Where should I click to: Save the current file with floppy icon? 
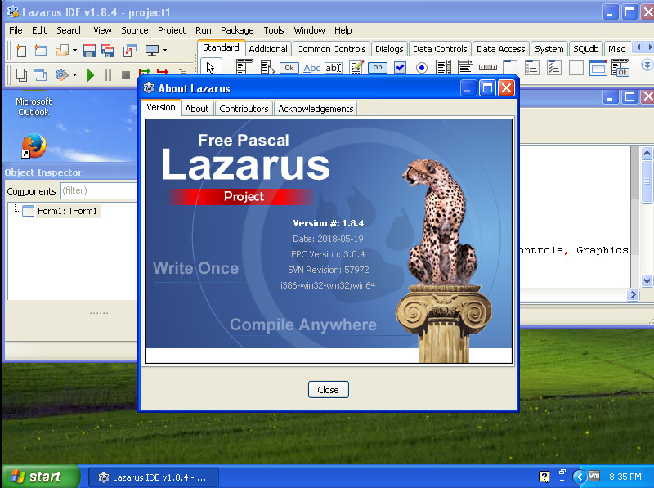(x=89, y=51)
